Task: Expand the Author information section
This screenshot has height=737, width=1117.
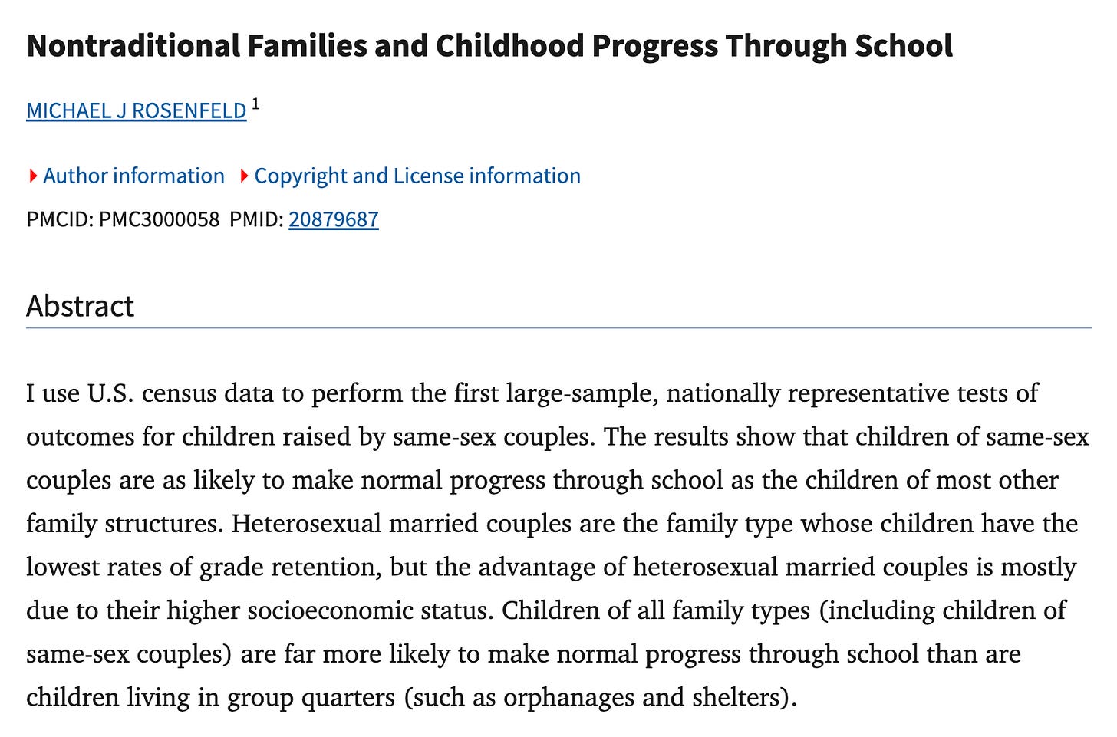Action: point(133,176)
